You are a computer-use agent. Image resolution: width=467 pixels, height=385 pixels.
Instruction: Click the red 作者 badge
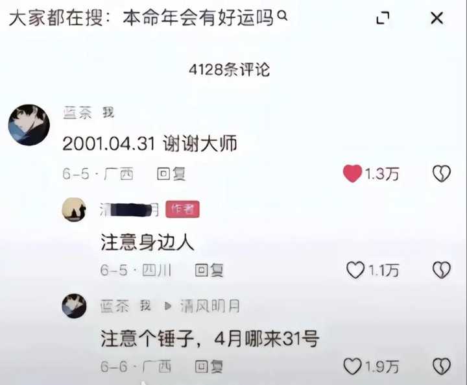click(182, 209)
